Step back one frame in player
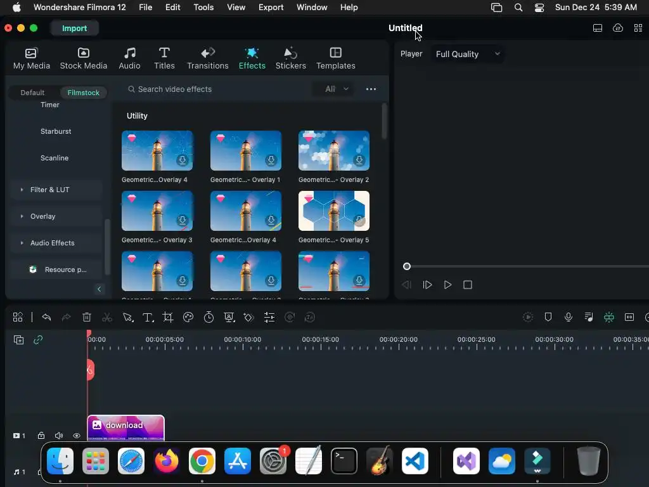This screenshot has width=649, height=487. point(406,285)
